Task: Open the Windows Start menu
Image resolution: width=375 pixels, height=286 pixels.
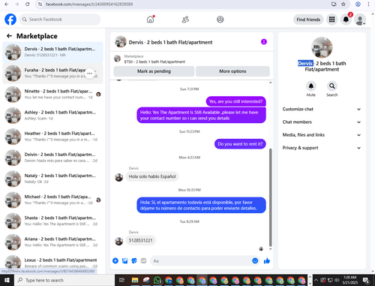Action: coord(7,280)
